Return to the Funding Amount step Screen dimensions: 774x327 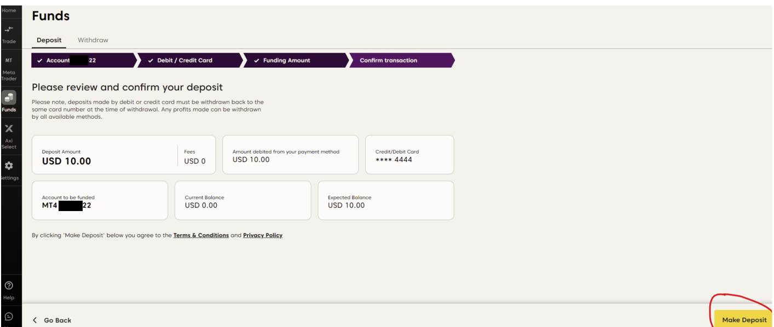[293, 60]
